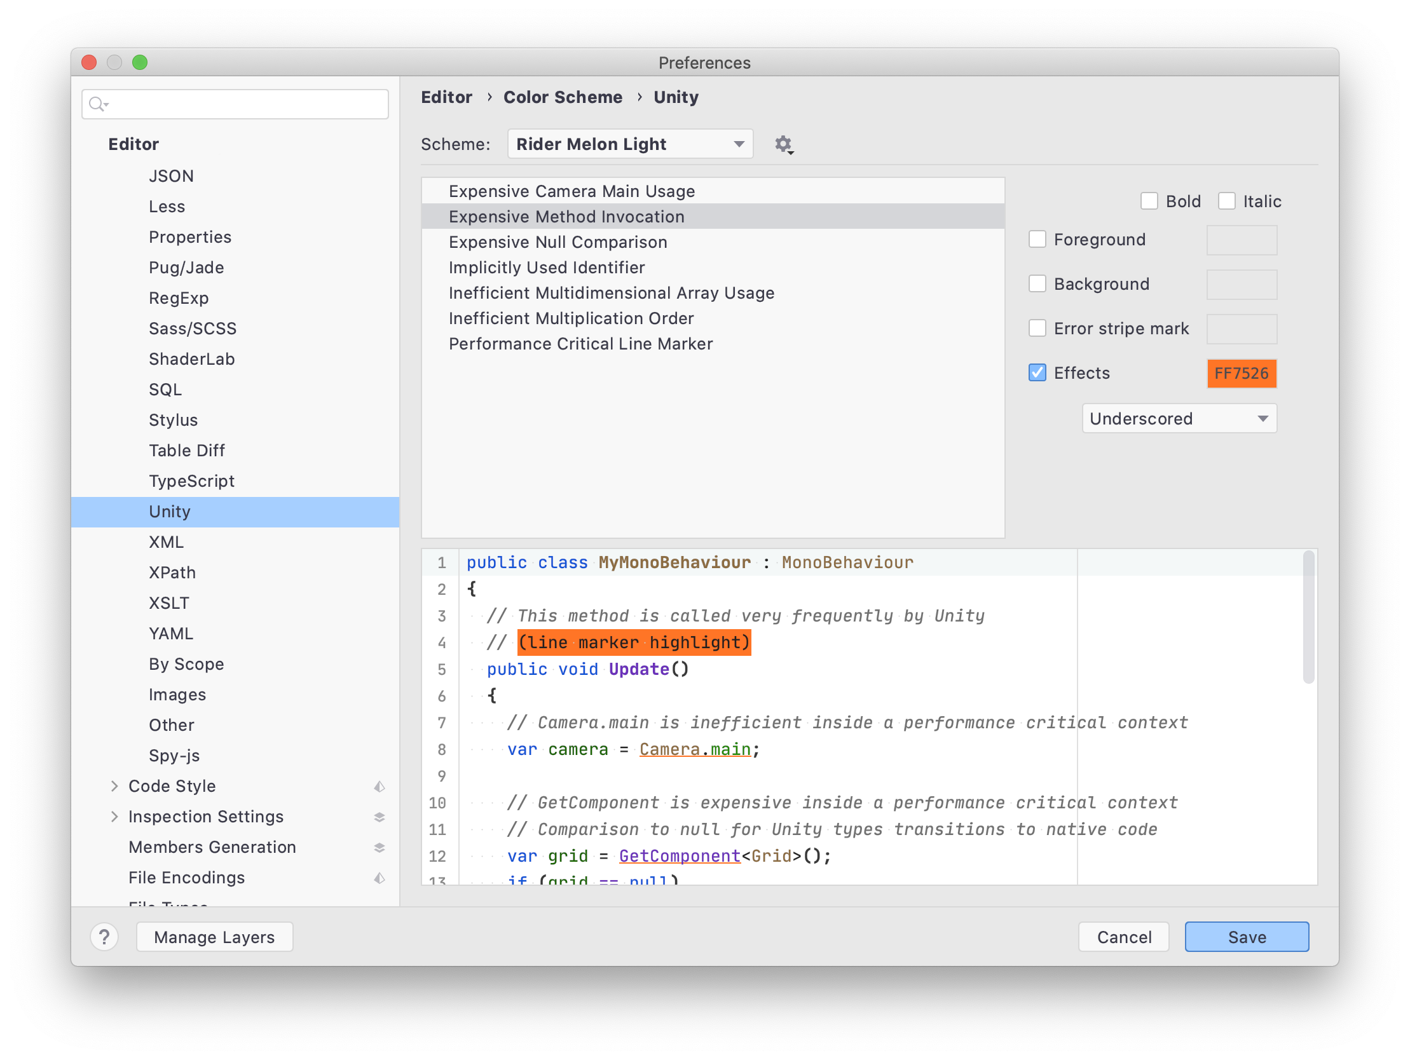Click the empty Error stripe mark swatch
Image resolution: width=1410 pixels, height=1060 pixels.
[1241, 330]
